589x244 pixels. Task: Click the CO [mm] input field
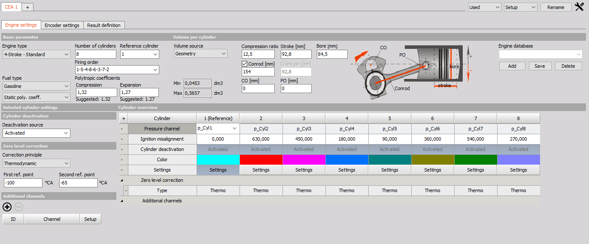258,89
